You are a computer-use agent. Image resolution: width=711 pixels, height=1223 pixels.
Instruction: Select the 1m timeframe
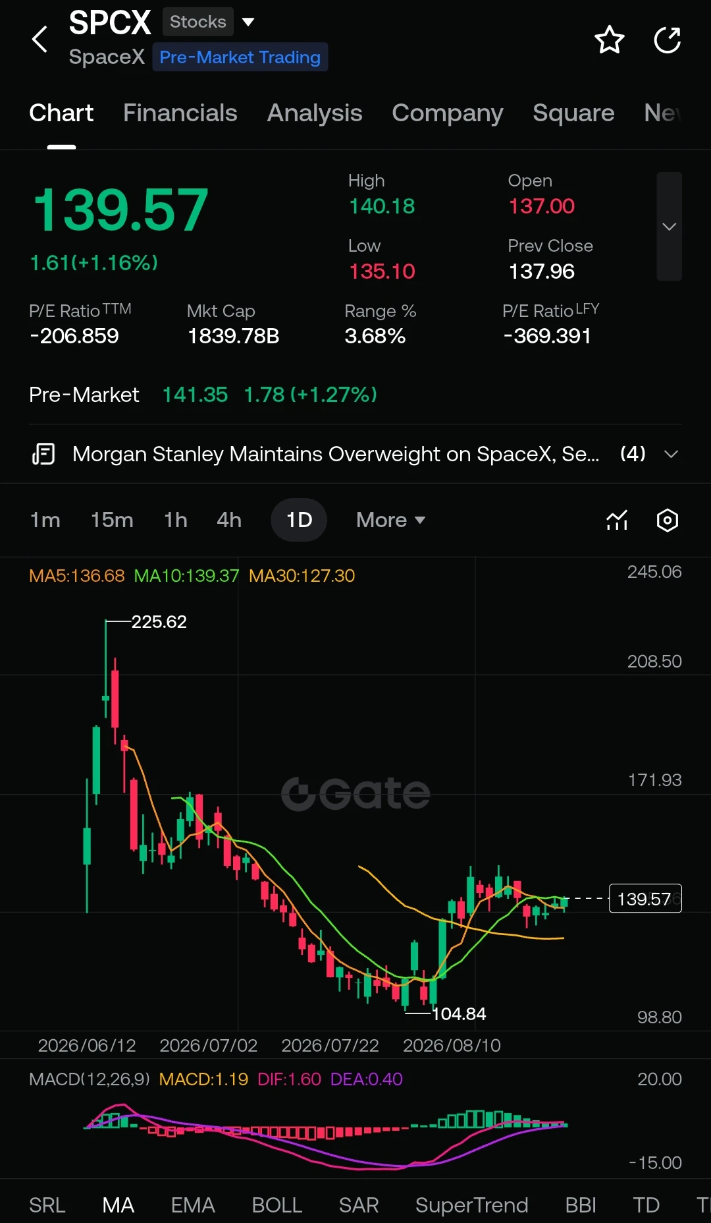pos(45,520)
